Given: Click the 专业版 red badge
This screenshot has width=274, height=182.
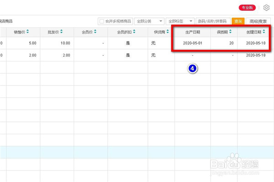Looking at the screenshot, I should click(248, 8).
